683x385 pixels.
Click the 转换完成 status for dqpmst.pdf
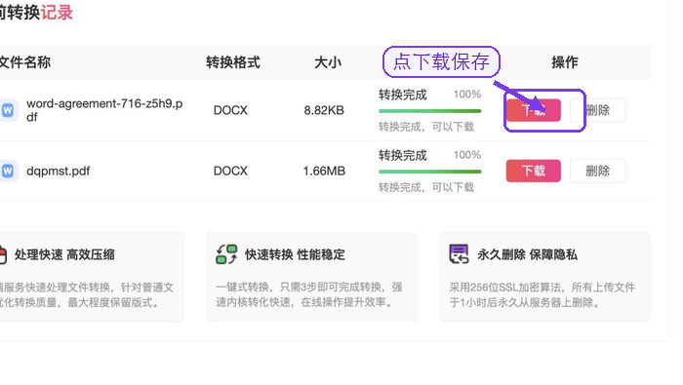pyautogui.click(x=402, y=155)
